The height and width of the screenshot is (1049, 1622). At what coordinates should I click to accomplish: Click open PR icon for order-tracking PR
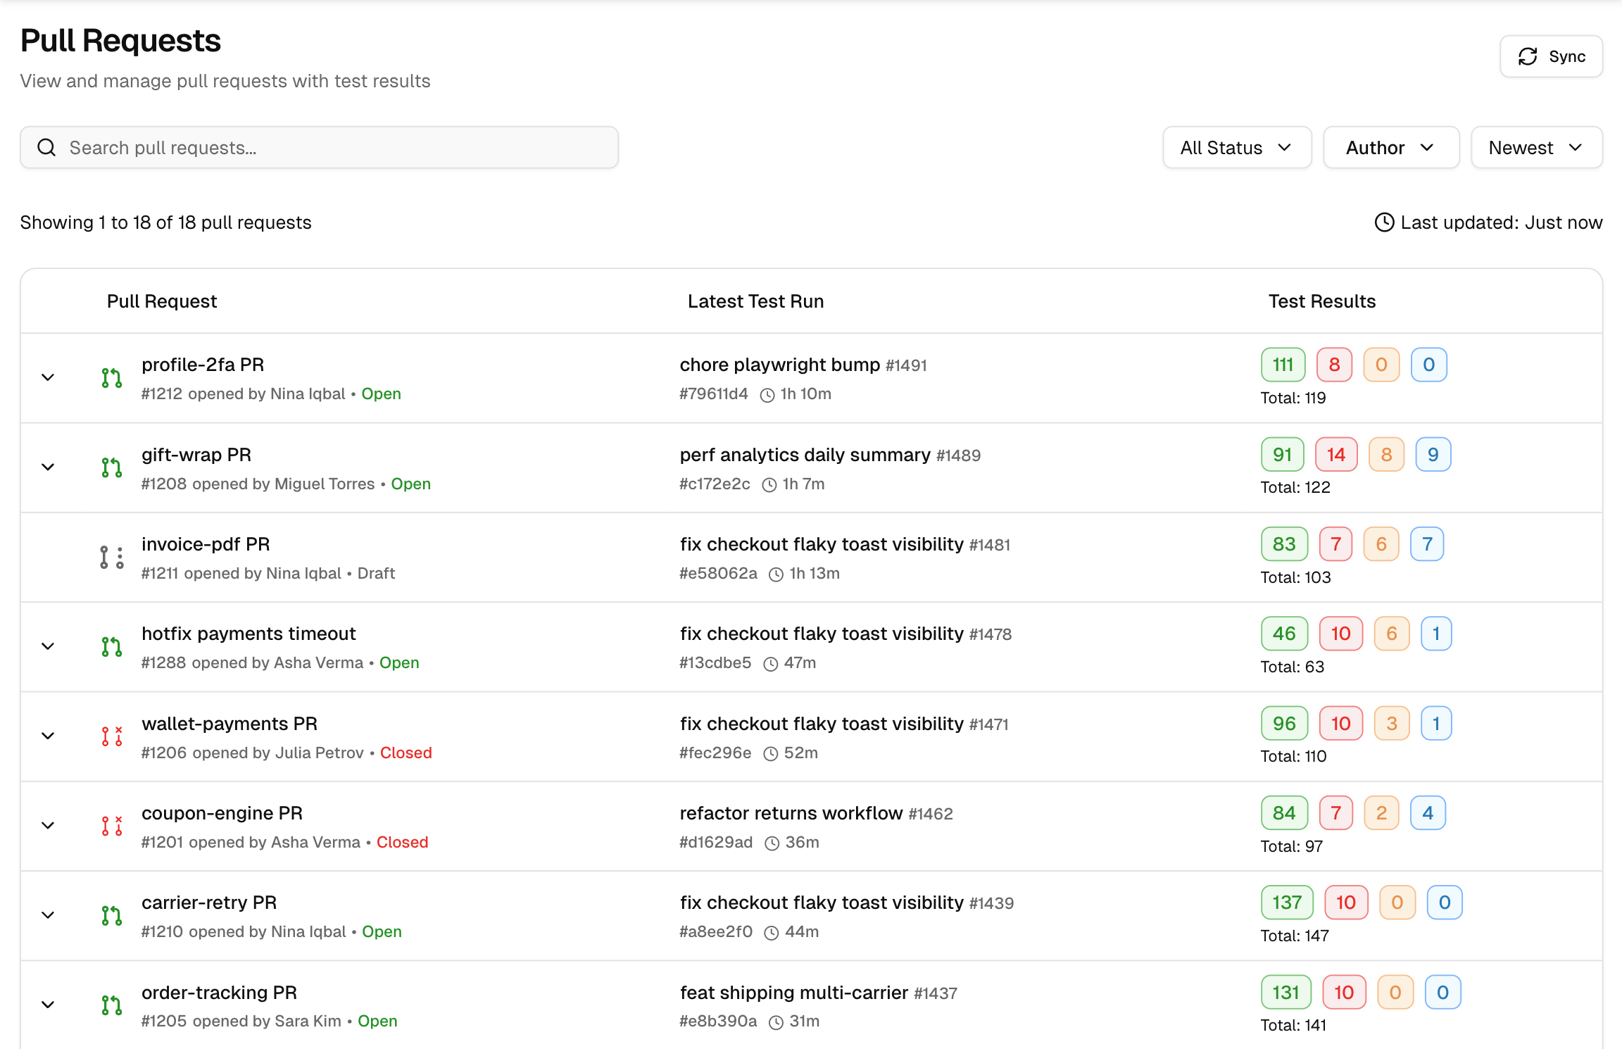pyautogui.click(x=111, y=1005)
